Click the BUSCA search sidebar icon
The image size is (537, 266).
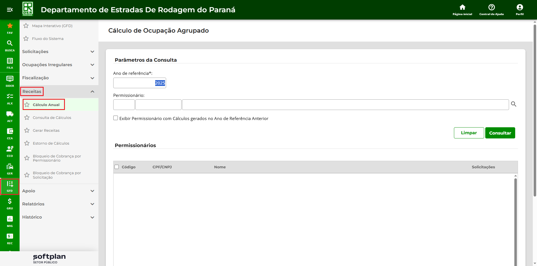coord(10,43)
